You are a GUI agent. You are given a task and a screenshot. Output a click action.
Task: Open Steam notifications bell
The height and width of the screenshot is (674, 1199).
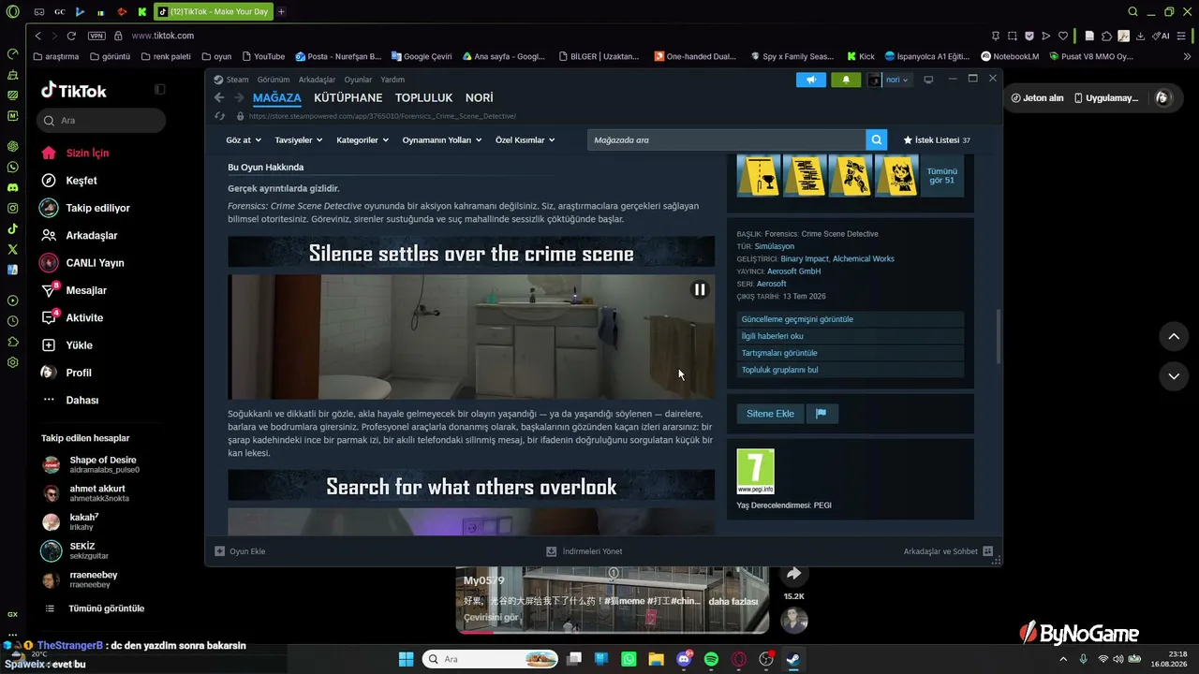pos(846,80)
